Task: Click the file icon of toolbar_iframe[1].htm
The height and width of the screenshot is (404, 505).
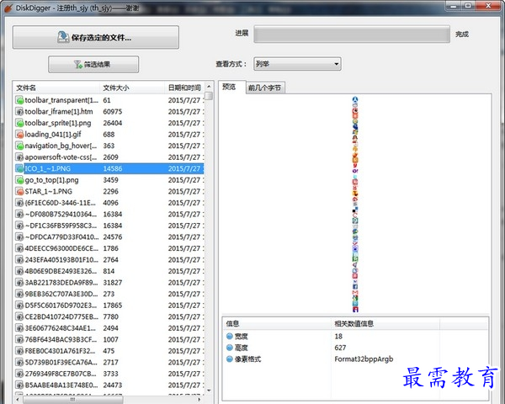Action: pos(19,111)
